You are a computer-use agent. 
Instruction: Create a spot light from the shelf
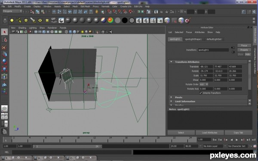click(x=33, y=20)
